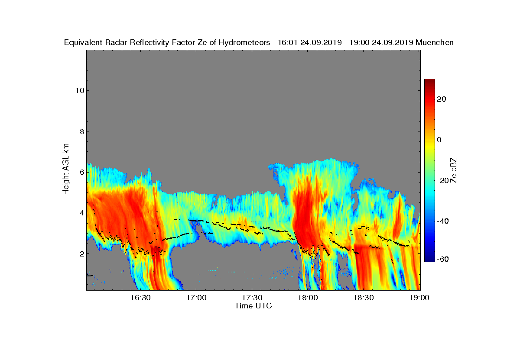The image size is (520, 346).
Task: Click the 'Time UTC' axis label
Action: [253, 306]
